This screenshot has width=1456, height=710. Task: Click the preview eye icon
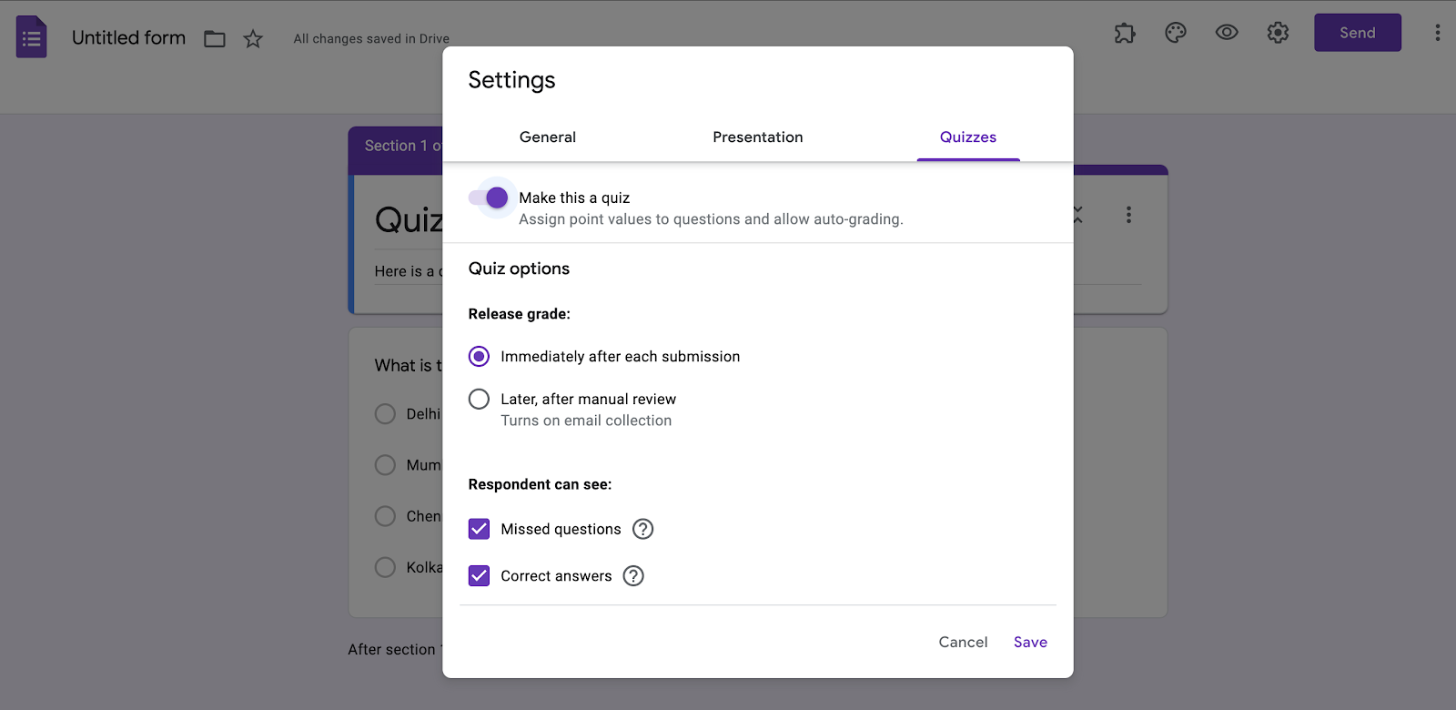tap(1227, 34)
